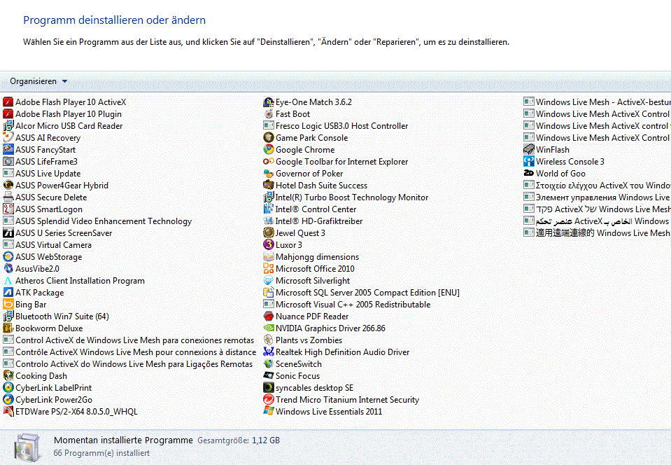Screen dimensions: 671x465
Task: Click the ASUS Power4Gear Hybrid icon
Action: point(8,186)
